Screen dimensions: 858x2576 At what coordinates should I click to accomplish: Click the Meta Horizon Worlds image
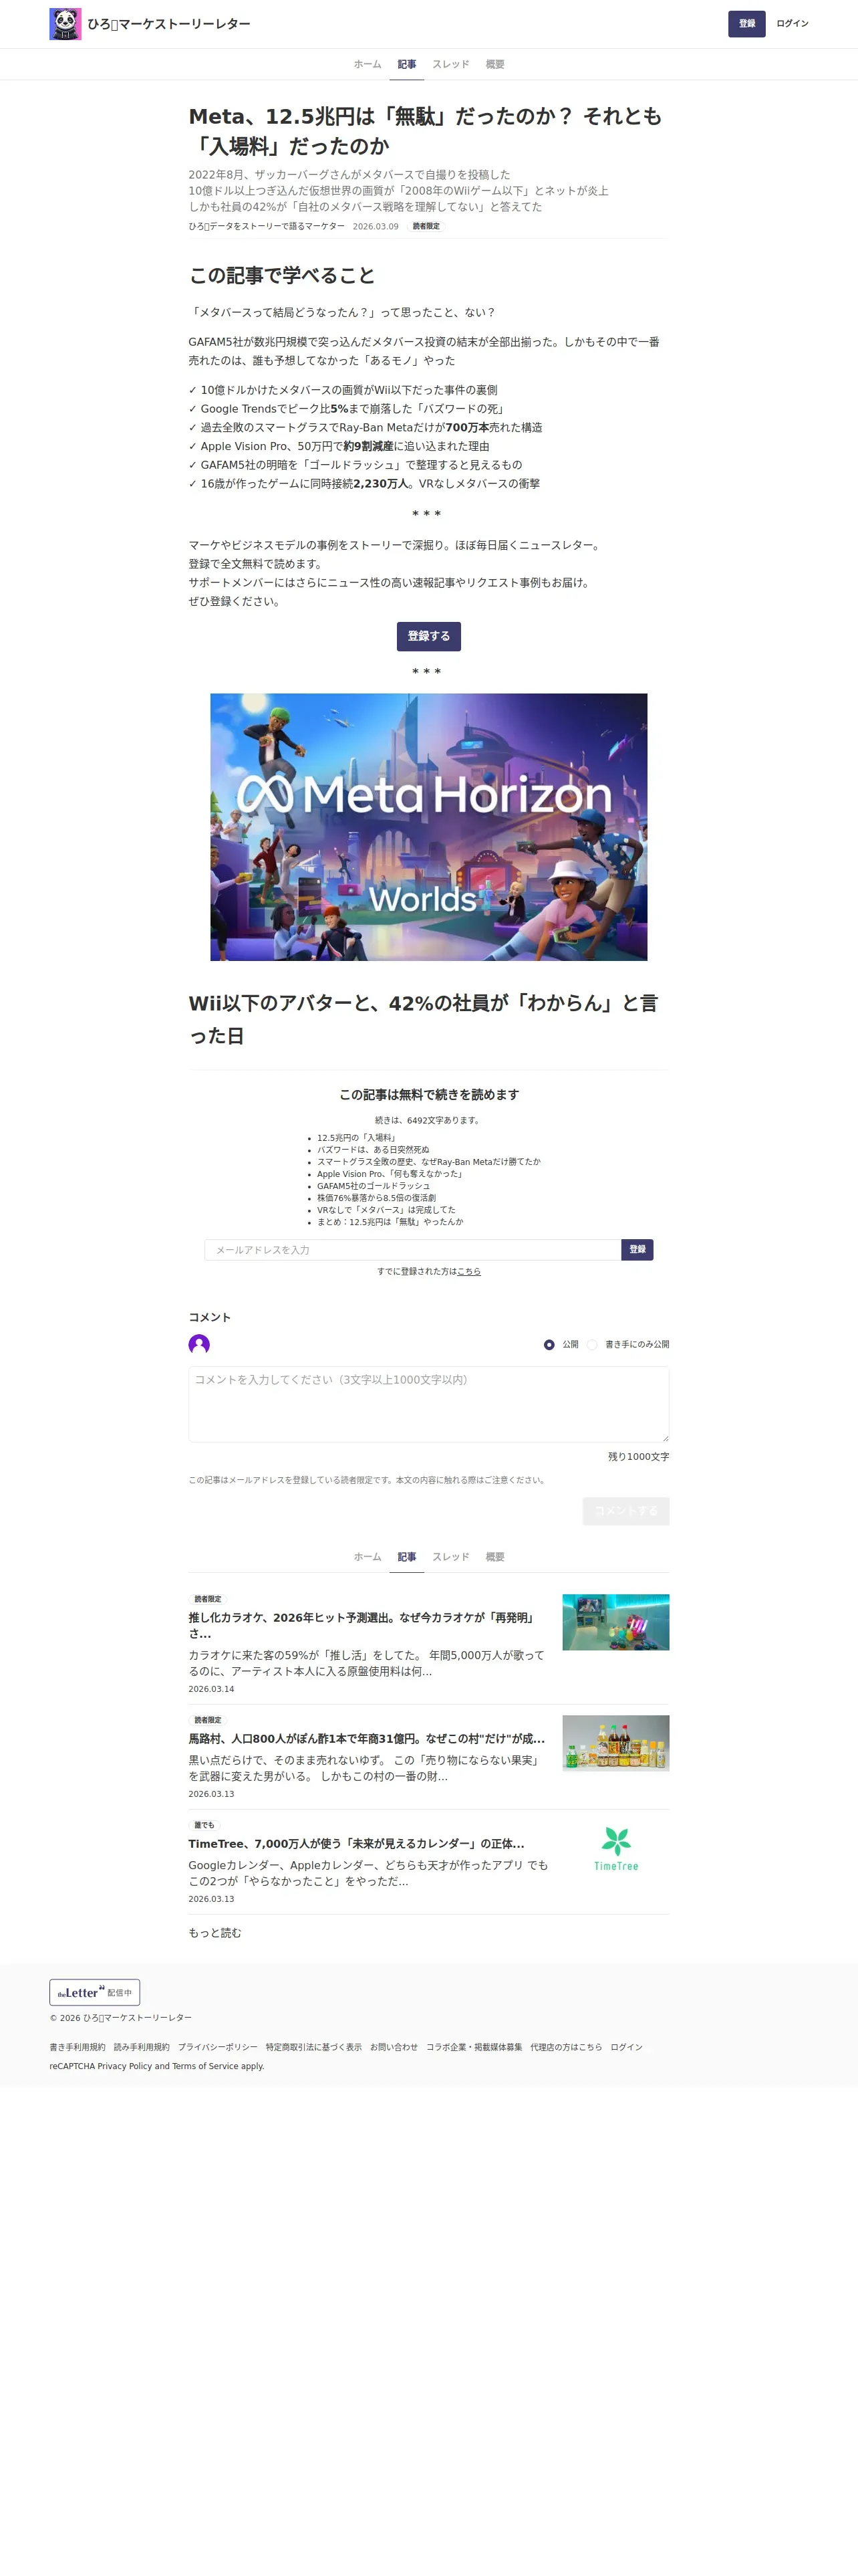point(428,827)
